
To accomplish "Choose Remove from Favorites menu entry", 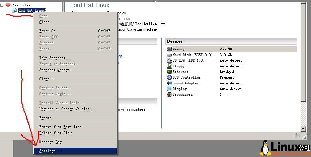I will point(75,127).
